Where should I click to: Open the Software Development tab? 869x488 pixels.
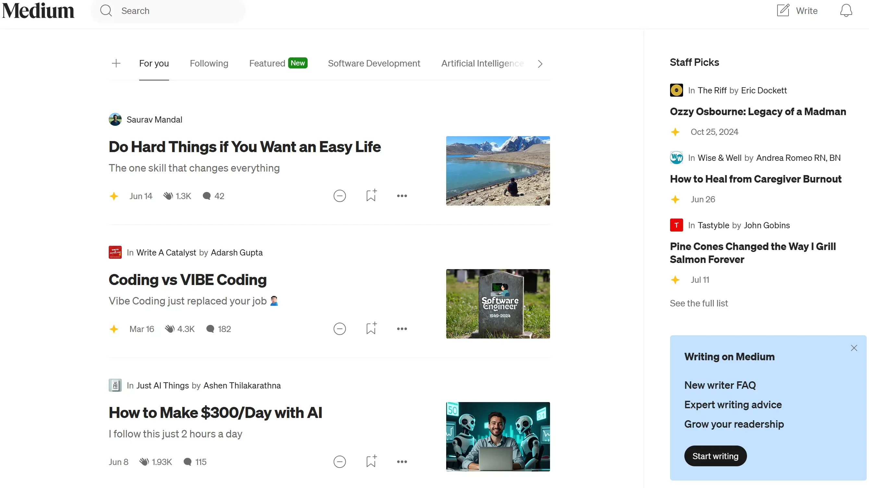(x=374, y=63)
